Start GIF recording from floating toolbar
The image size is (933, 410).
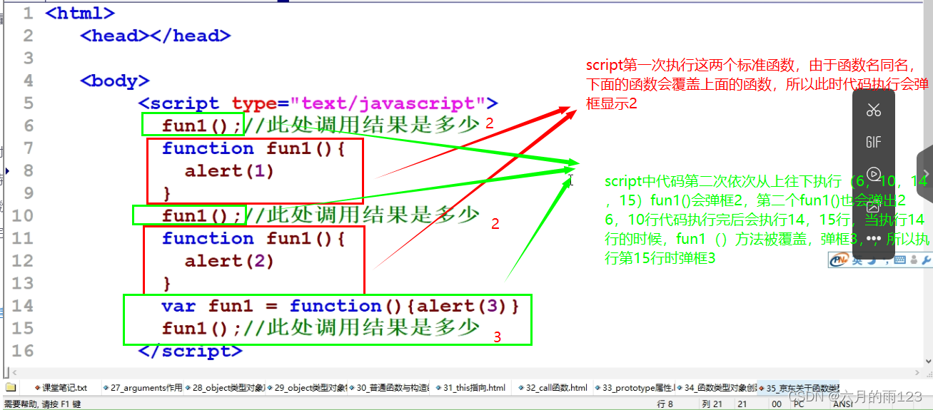tap(874, 142)
